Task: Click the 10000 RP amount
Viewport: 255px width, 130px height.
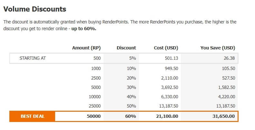Action: pyautogui.click(x=95, y=97)
